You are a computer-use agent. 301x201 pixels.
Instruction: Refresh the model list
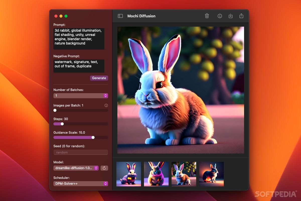tap(104, 168)
